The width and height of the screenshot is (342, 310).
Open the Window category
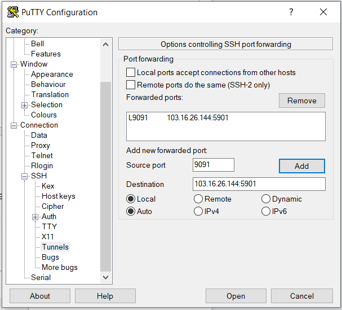pos(34,64)
